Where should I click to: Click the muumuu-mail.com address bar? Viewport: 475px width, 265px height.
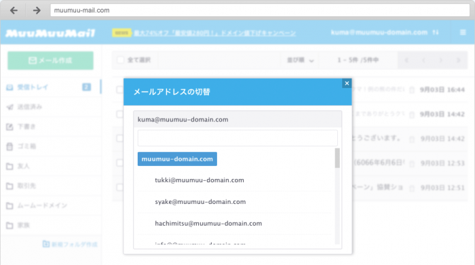tap(260, 10)
